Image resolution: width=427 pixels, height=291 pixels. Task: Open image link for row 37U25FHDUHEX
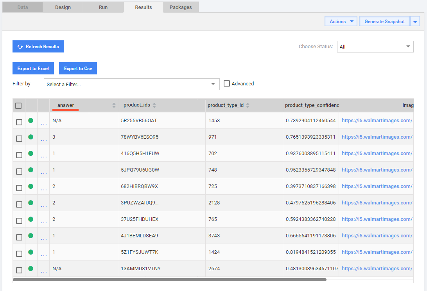click(x=377, y=219)
